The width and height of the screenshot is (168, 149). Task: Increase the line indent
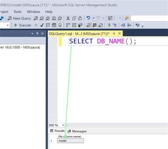(x=129, y=25)
